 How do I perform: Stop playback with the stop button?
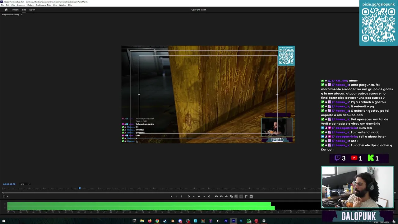click(199, 196)
